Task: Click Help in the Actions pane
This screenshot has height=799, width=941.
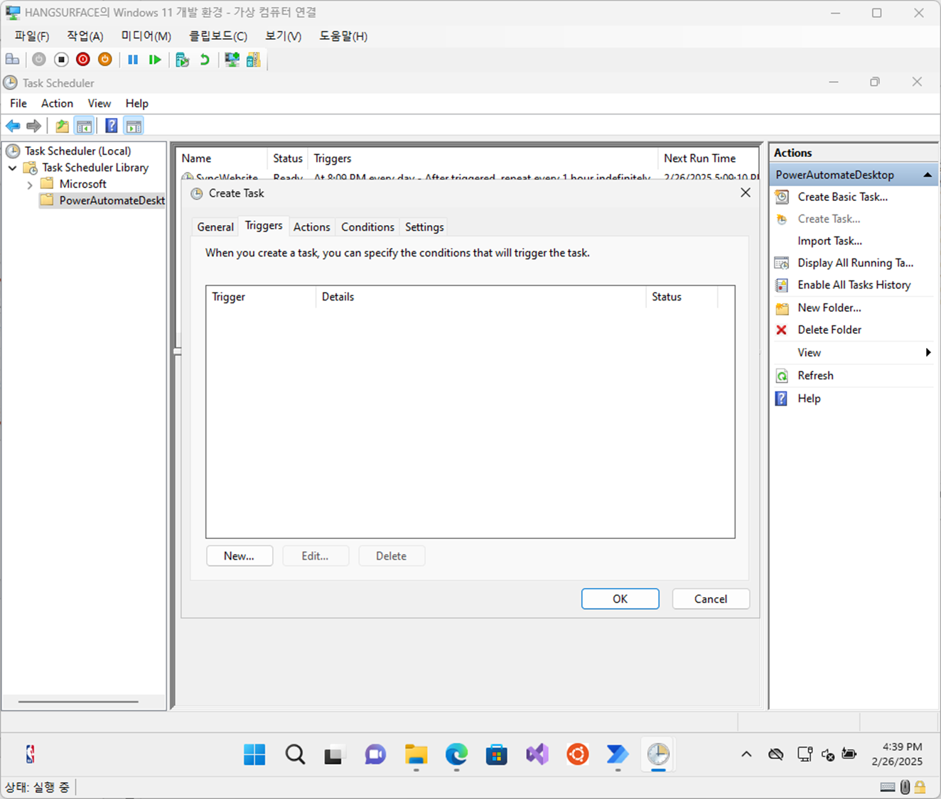Action: tap(809, 398)
